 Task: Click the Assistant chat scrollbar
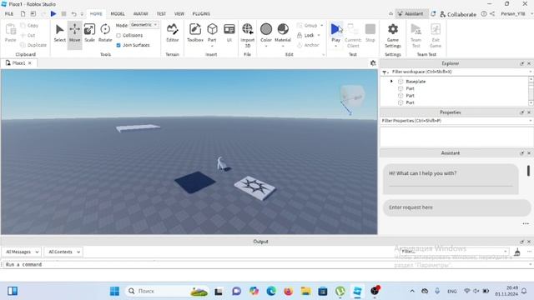[x=528, y=171]
